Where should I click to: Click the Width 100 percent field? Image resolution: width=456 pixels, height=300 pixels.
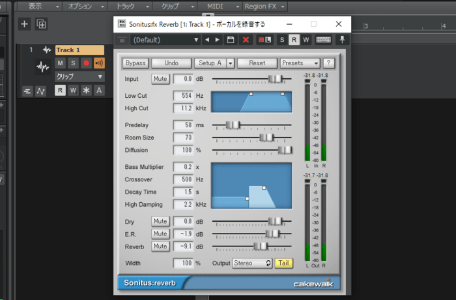pos(183,263)
